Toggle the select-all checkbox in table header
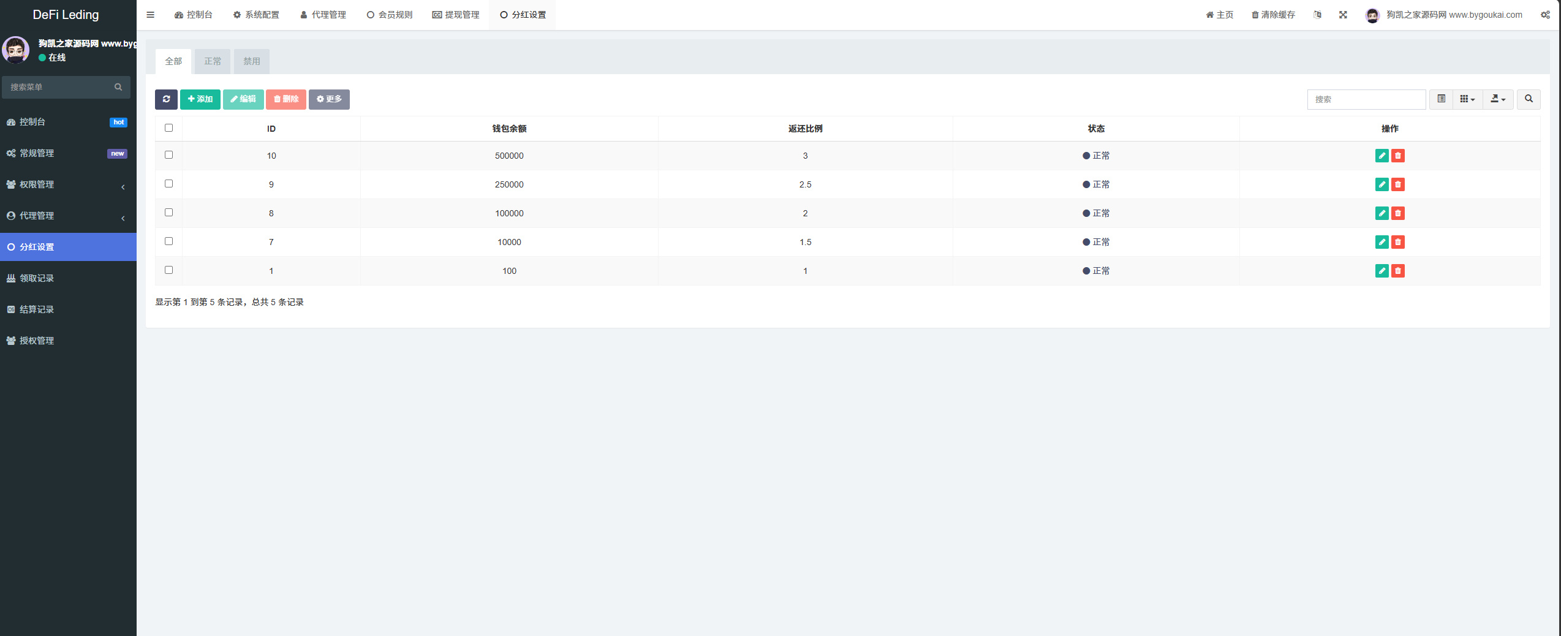Image resolution: width=1561 pixels, height=636 pixels. (x=169, y=128)
